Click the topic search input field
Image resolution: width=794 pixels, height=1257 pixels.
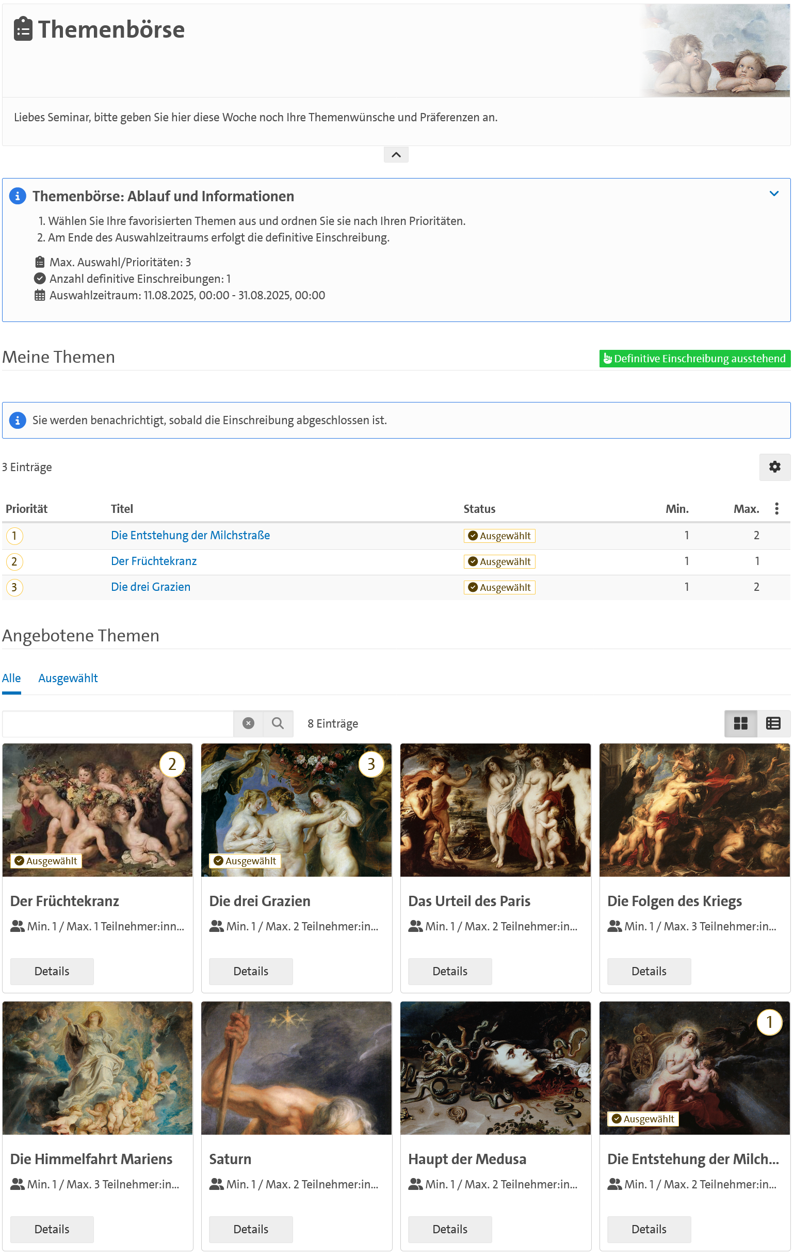pyautogui.click(x=118, y=723)
